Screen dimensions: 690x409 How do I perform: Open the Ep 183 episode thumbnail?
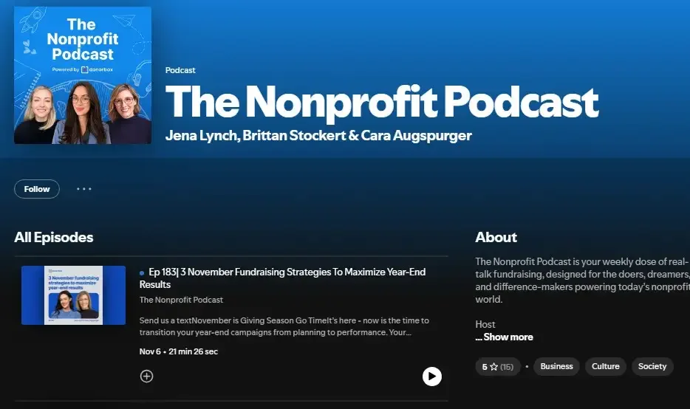[73, 295]
